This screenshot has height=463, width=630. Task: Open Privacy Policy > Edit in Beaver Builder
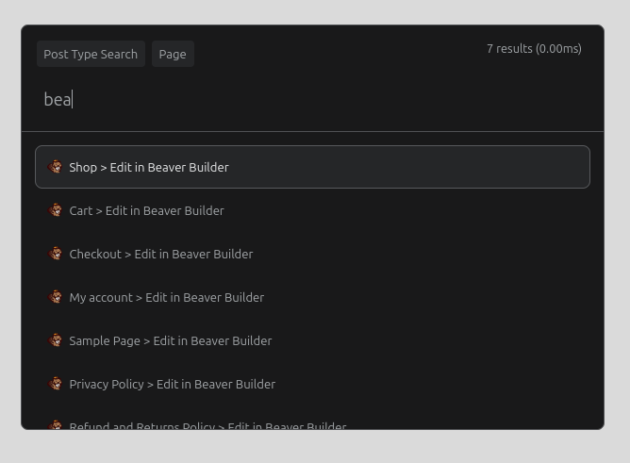(x=312, y=384)
